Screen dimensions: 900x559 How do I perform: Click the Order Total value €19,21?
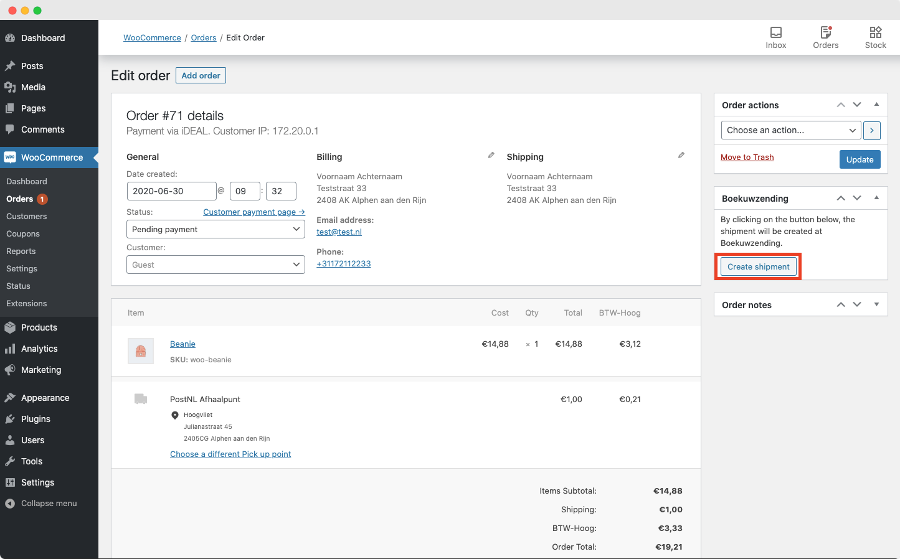[x=669, y=547]
